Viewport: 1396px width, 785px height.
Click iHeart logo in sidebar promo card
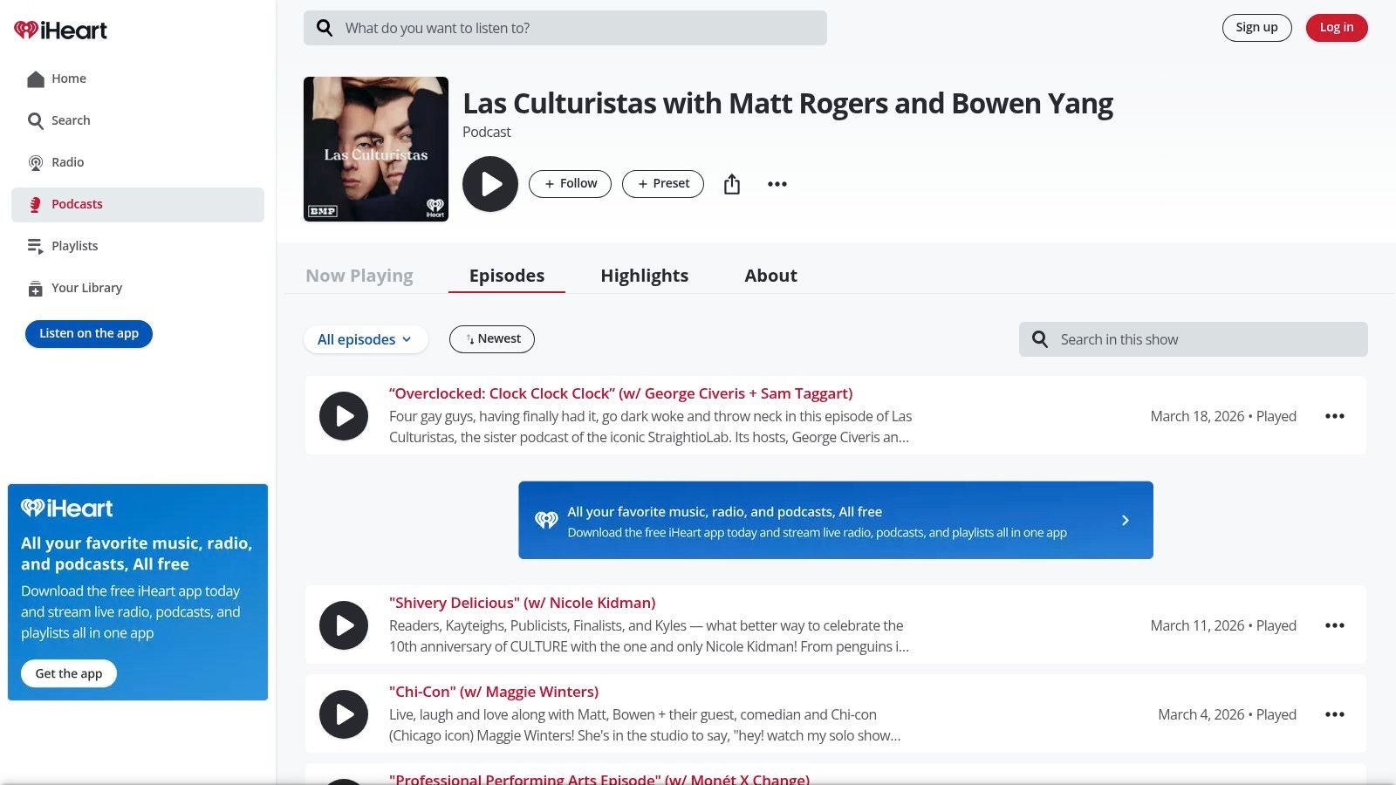[x=67, y=509]
